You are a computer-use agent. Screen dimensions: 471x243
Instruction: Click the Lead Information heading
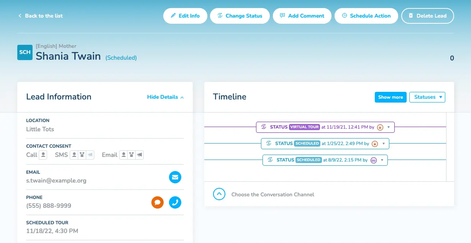(59, 97)
